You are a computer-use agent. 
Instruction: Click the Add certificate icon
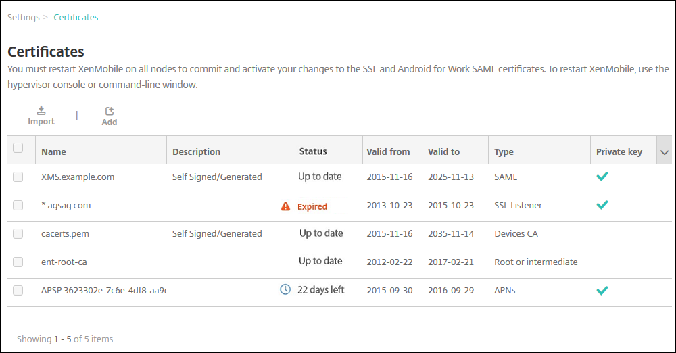click(x=110, y=111)
